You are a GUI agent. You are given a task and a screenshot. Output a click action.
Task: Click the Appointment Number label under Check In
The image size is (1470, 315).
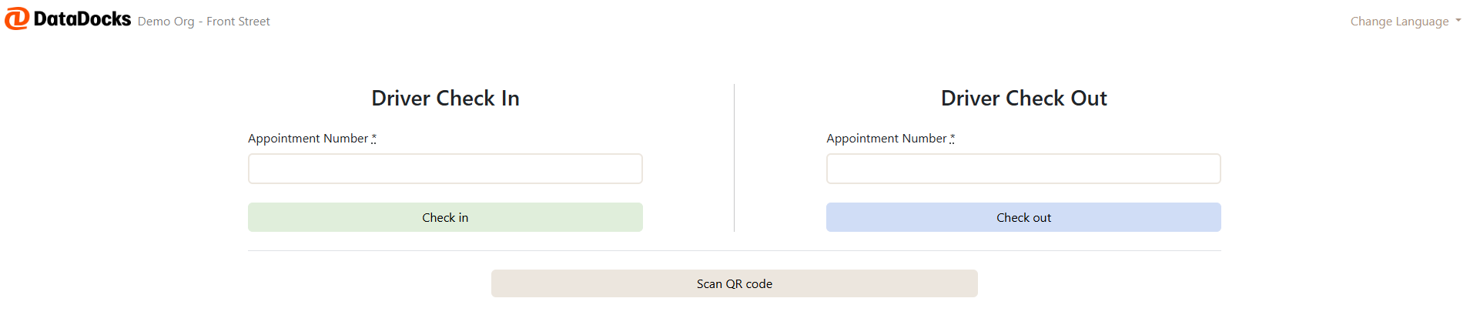tap(308, 139)
